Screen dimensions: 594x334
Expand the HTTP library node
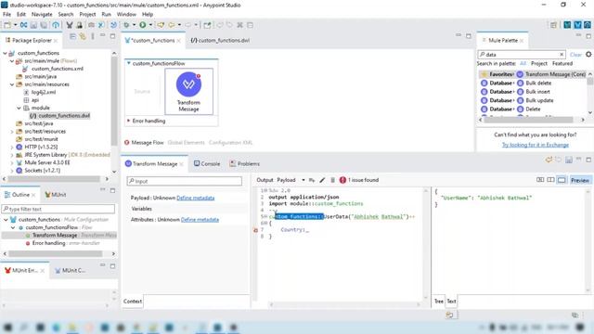point(12,147)
